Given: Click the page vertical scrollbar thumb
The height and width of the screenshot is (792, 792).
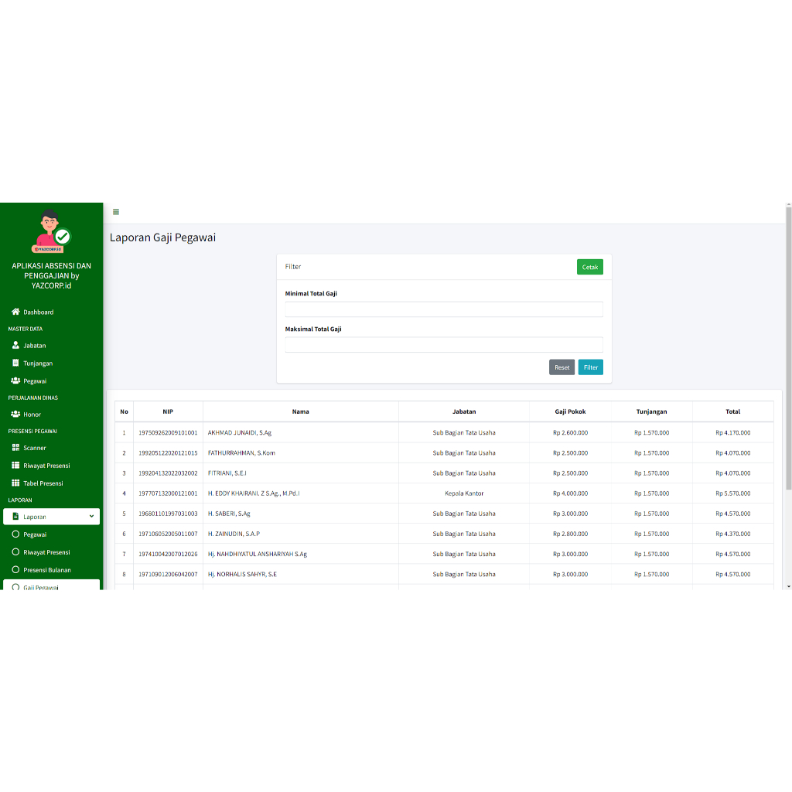Looking at the screenshot, I should pos(788,348).
